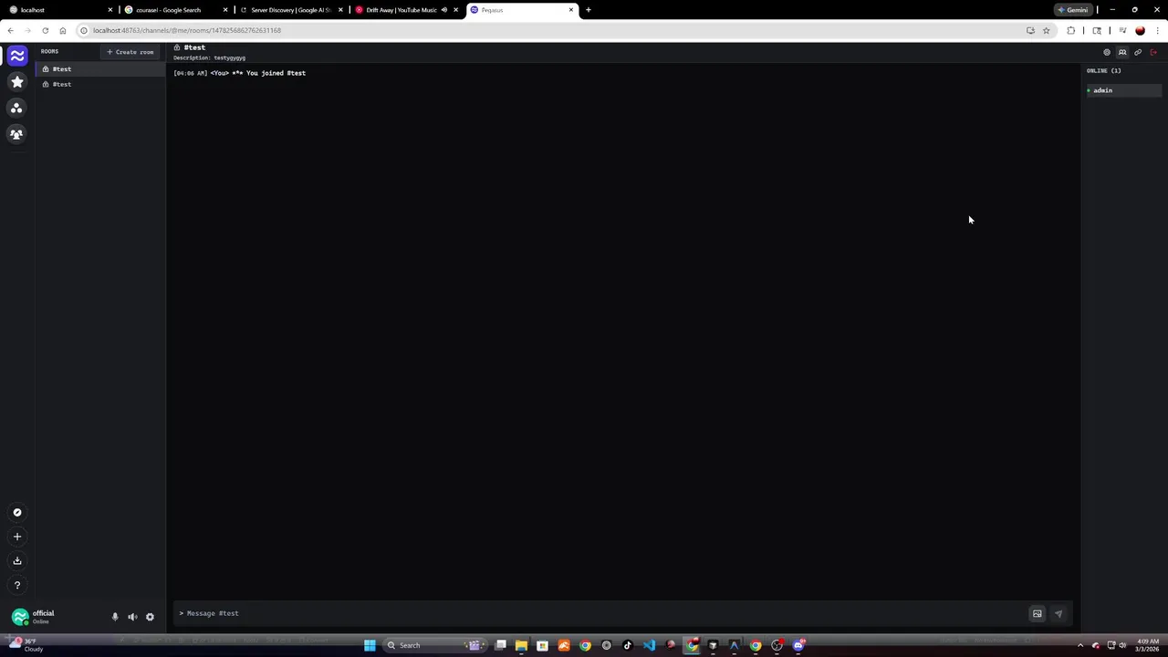Open Discord from the taskbar
This screenshot has height=657, width=1168.
798,645
